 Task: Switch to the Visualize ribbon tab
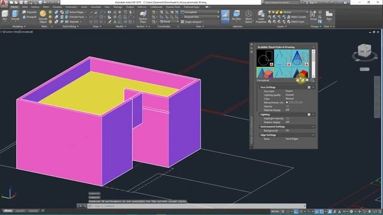(x=57, y=7)
